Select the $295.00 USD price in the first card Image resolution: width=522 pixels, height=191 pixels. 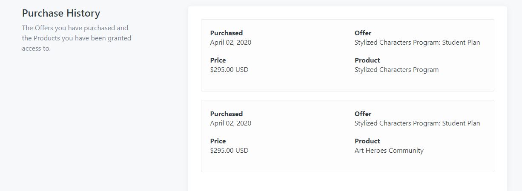point(229,70)
